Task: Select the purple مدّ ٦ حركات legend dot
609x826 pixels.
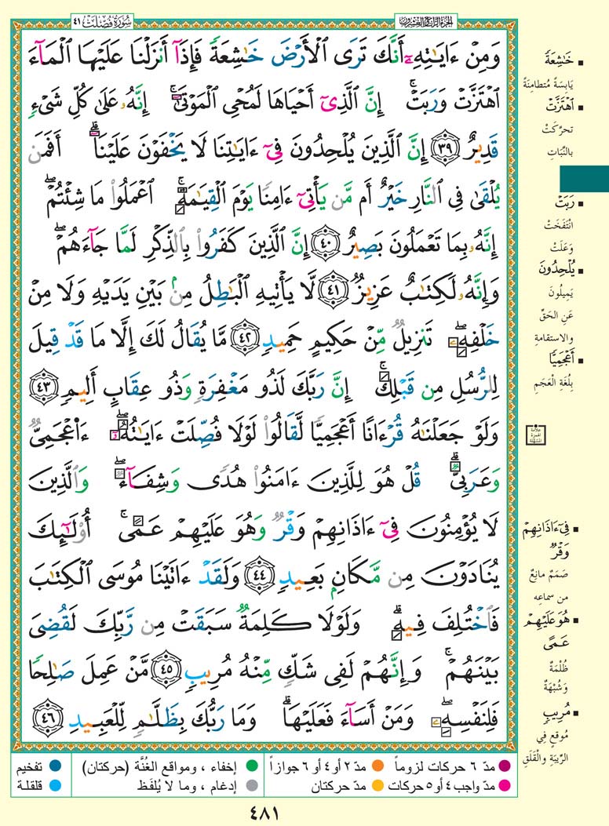Action: click(505, 767)
